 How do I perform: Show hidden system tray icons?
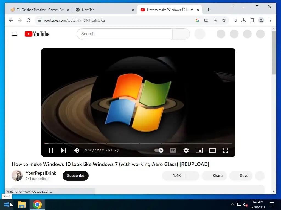coord(232,205)
